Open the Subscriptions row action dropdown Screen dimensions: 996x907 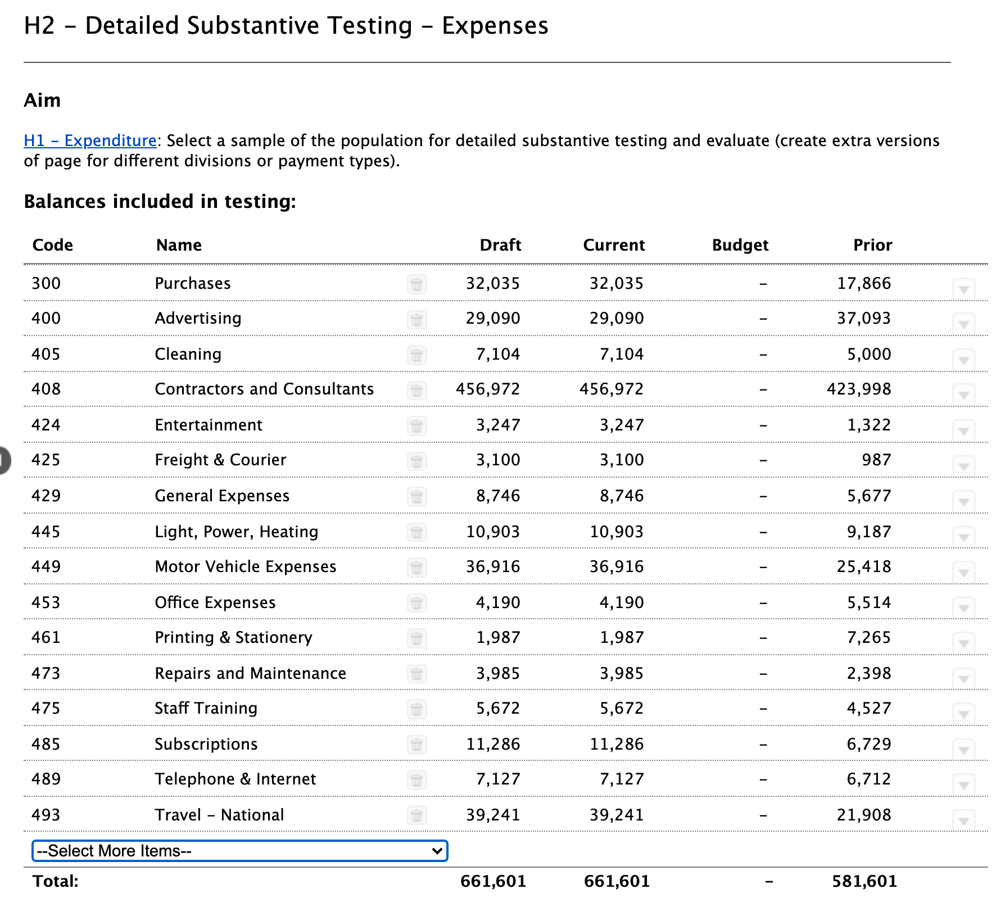[x=964, y=749]
